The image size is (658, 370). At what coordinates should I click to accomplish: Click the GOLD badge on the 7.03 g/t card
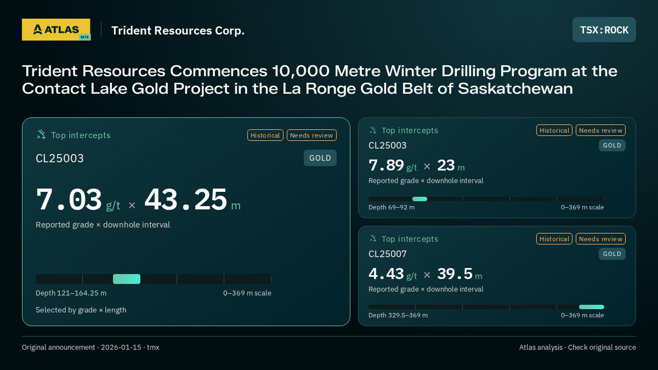320,158
